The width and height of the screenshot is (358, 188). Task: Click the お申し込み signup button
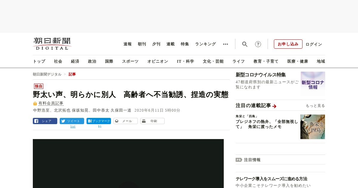pyautogui.click(x=288, y=44)
